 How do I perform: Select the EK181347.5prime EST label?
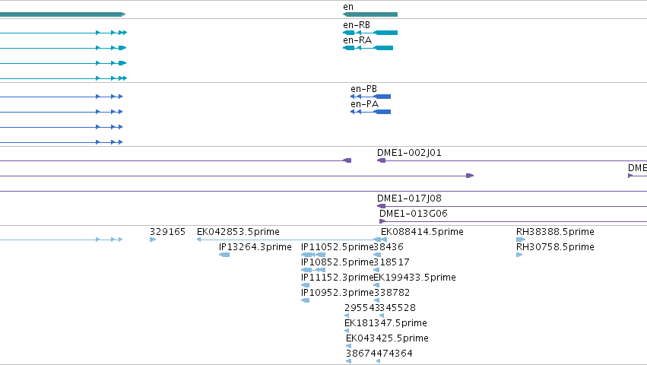click(385, 323)
